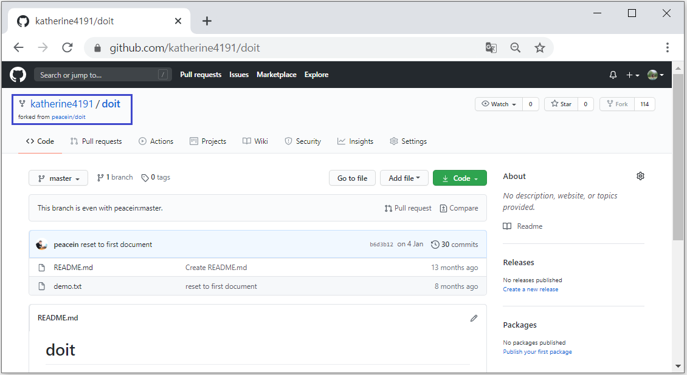
Task: Switch to the Wiki tab
Action: tap(255, 141)
